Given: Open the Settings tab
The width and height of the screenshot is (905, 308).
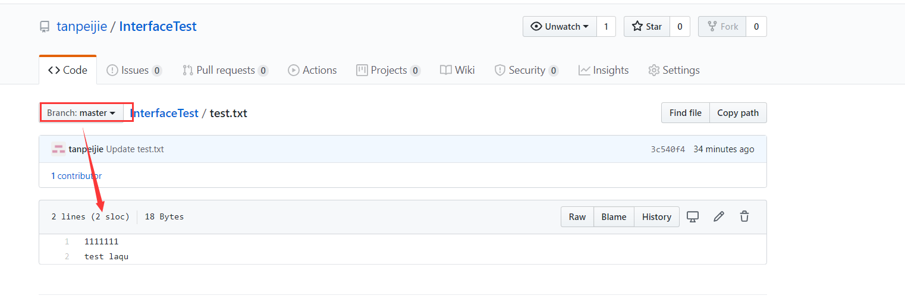Looking at the screenshot, I should click(x=674, y=70).
